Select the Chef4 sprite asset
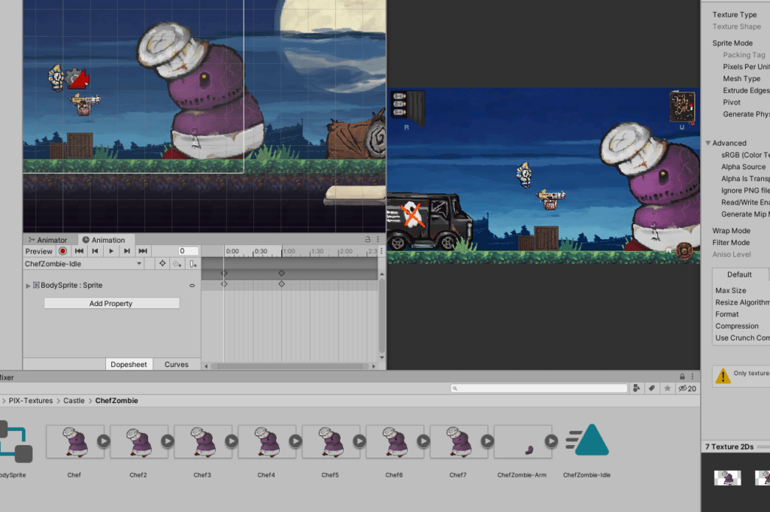 (x=266, y=442)
